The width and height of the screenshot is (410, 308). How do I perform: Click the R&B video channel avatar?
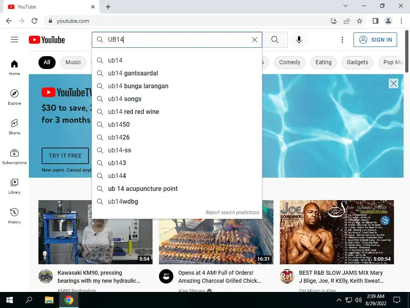click(x=287, y=276)
